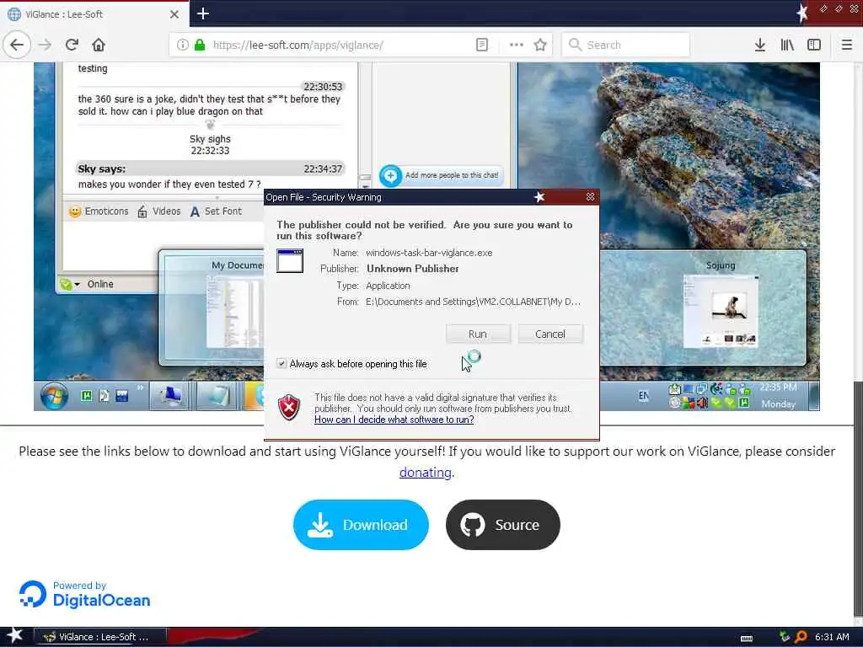
Task: Click the Sojung window thumbnail preview
Action: pos(721,312)
